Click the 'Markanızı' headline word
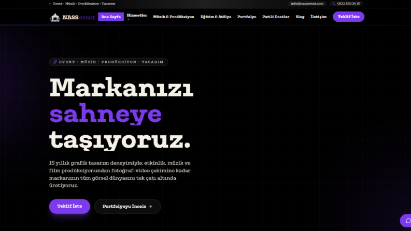This screenshot has height=231, width=411. [121, 88]
